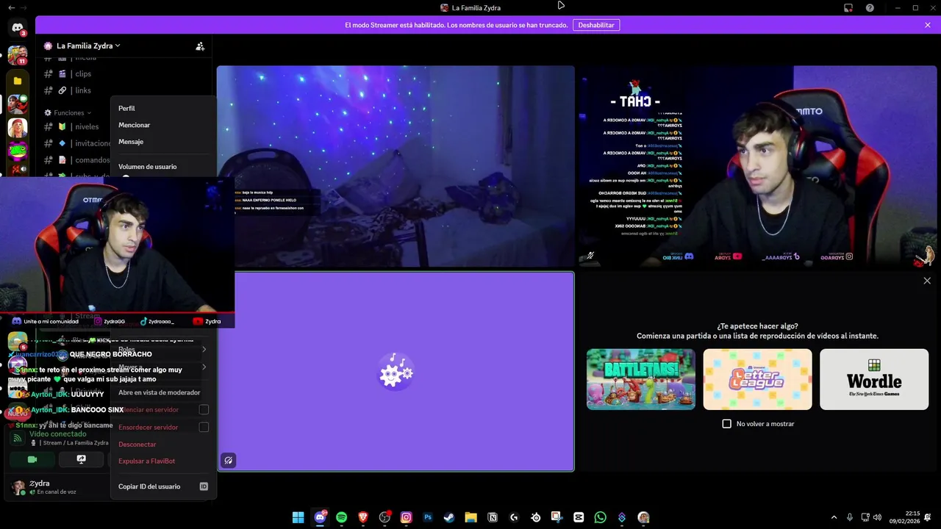Open OBS Studio from taskbar
Screen dimensions: 941x529
tap(384, 517)
